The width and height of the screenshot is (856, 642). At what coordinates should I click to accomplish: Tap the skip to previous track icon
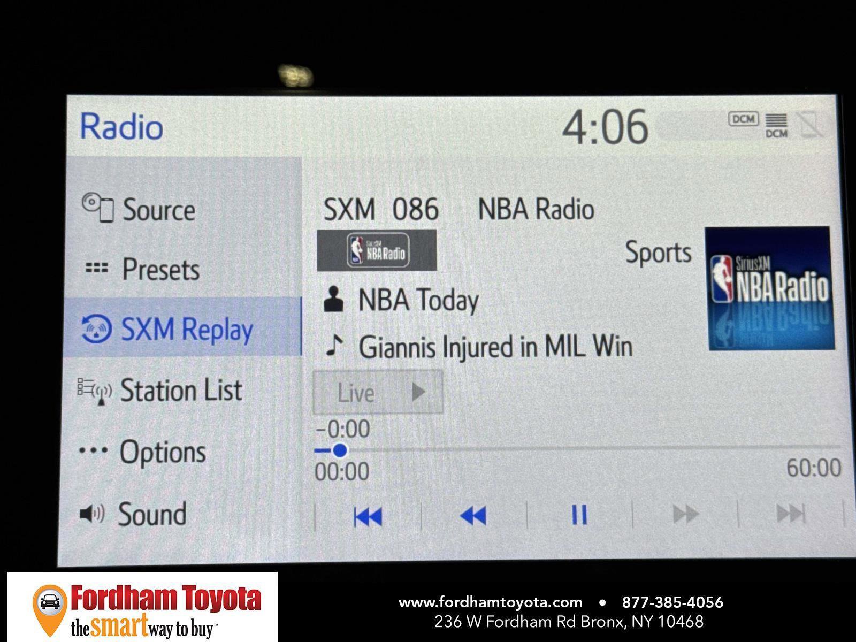click(x=368, y=516)
